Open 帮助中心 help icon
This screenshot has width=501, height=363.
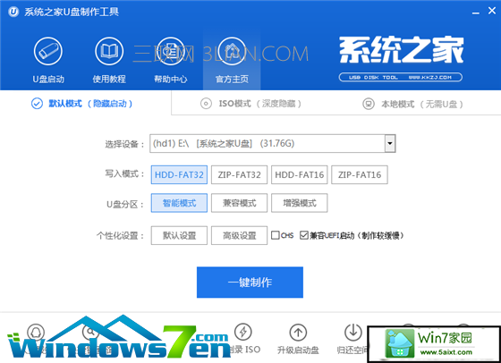[x=170, y=51]
